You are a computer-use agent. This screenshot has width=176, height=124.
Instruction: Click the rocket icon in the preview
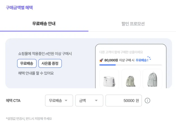click(x=101, y=60)
